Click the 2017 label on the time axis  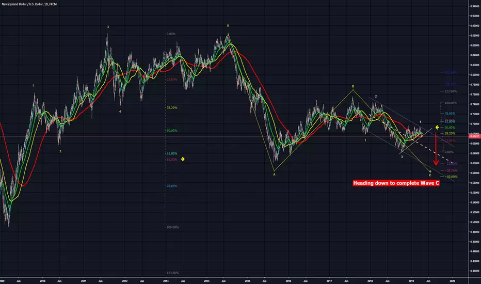pos(329,281)
